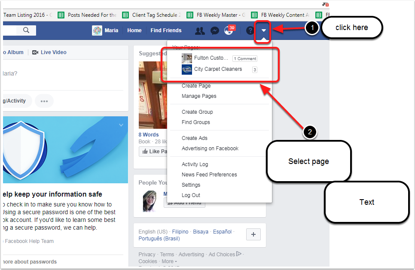415x270 pixels.
Task: Open Maria's profile picture icon
Action: click(97, 30)
